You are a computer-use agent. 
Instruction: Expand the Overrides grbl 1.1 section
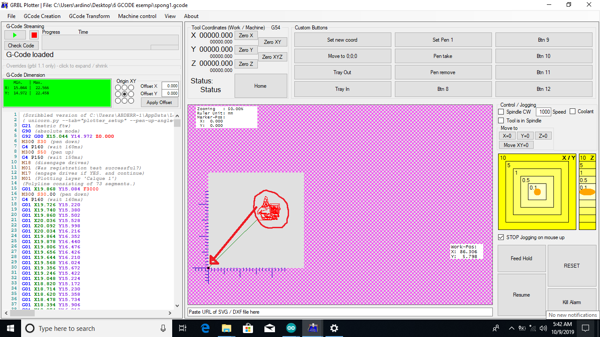[57, 66]
